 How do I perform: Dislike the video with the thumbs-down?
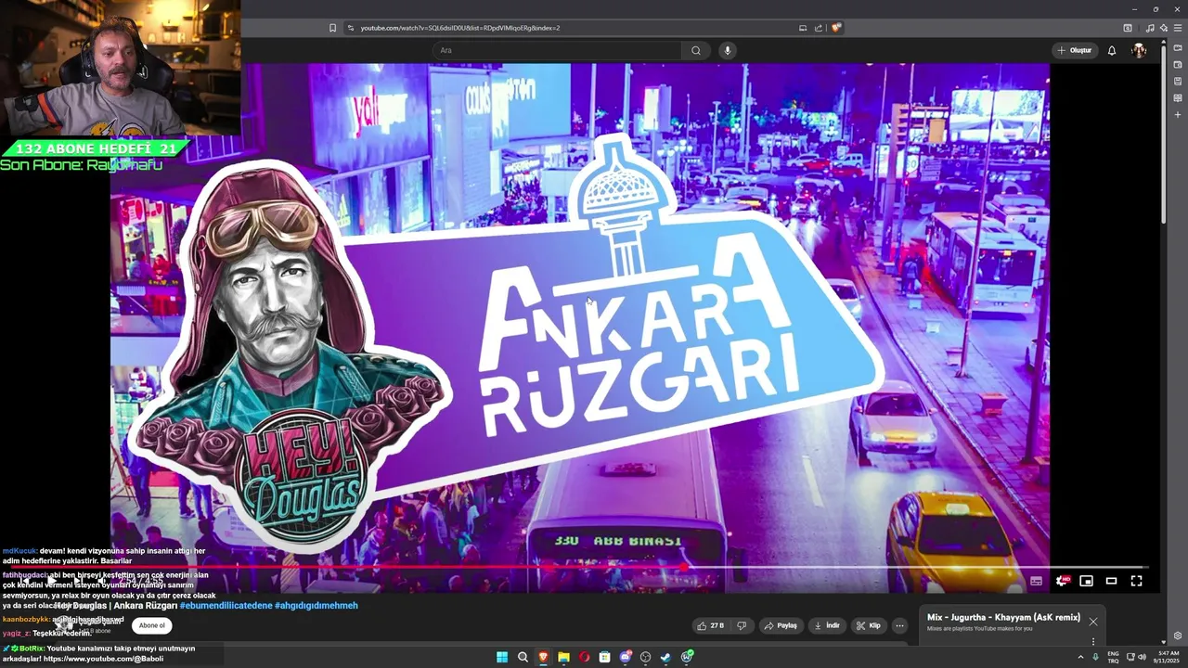(742, 625)
